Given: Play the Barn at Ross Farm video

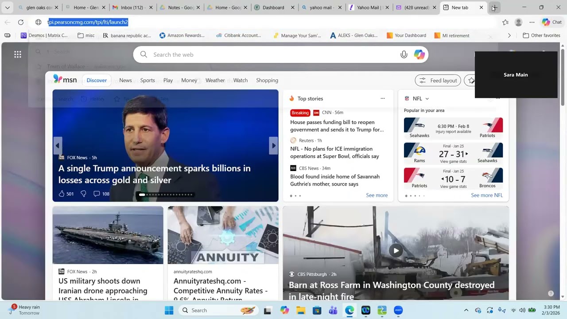Looking at the screenshot, I should point(396,251).
